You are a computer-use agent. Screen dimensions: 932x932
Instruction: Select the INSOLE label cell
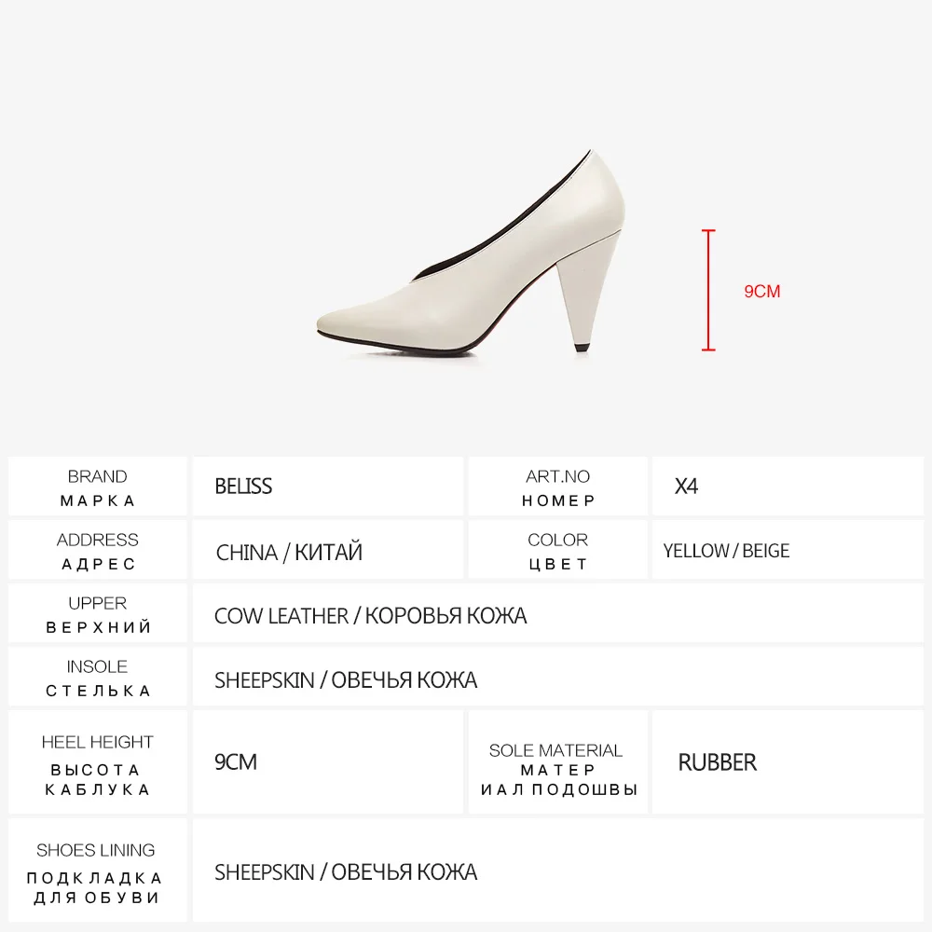tap(98, 677)
